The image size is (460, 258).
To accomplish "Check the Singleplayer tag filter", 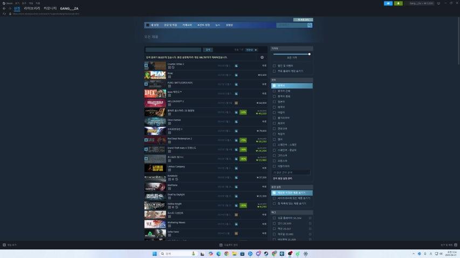I will (x=274, y=218).
